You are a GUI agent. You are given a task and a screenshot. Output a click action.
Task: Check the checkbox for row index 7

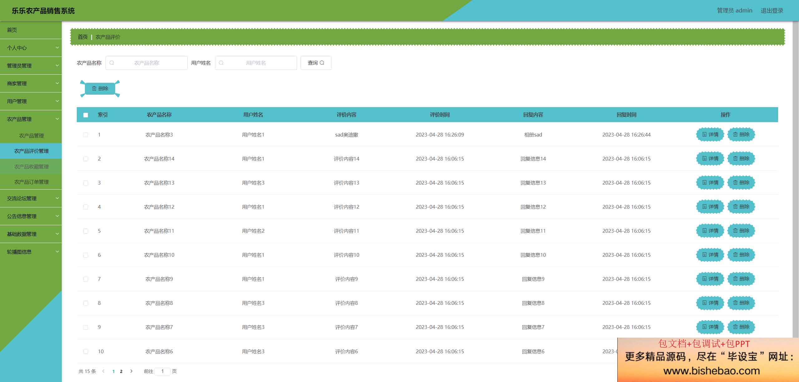coord(86,279)
